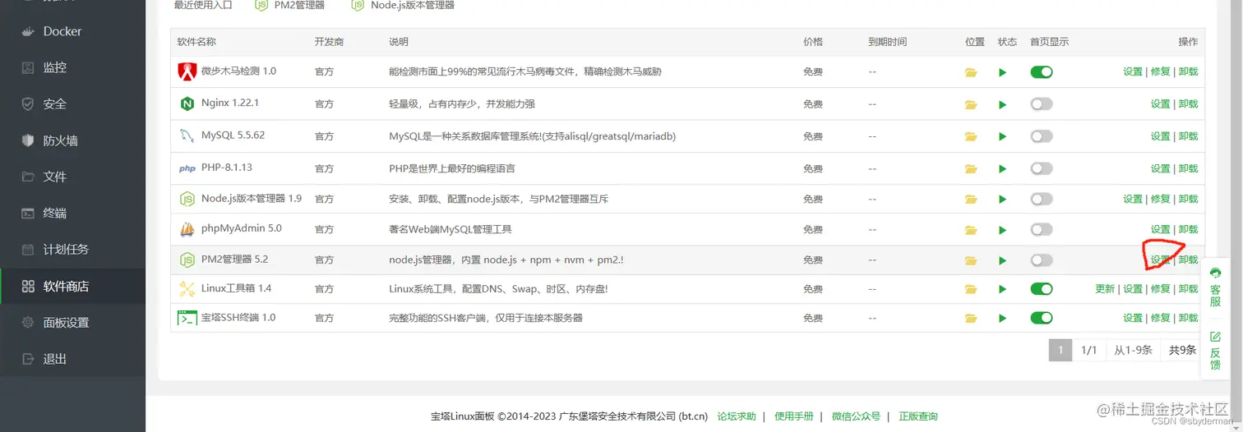Enable homepage display for PM2管理器
Image resolution: width=1243 pixels, height=432 pixels.
coord(1042,260)
